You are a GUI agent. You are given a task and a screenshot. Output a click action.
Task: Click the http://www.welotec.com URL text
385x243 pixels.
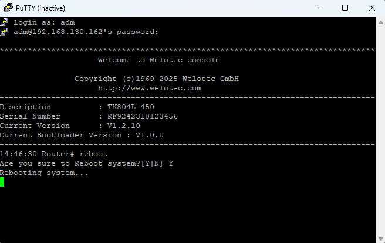coord(150,88)
